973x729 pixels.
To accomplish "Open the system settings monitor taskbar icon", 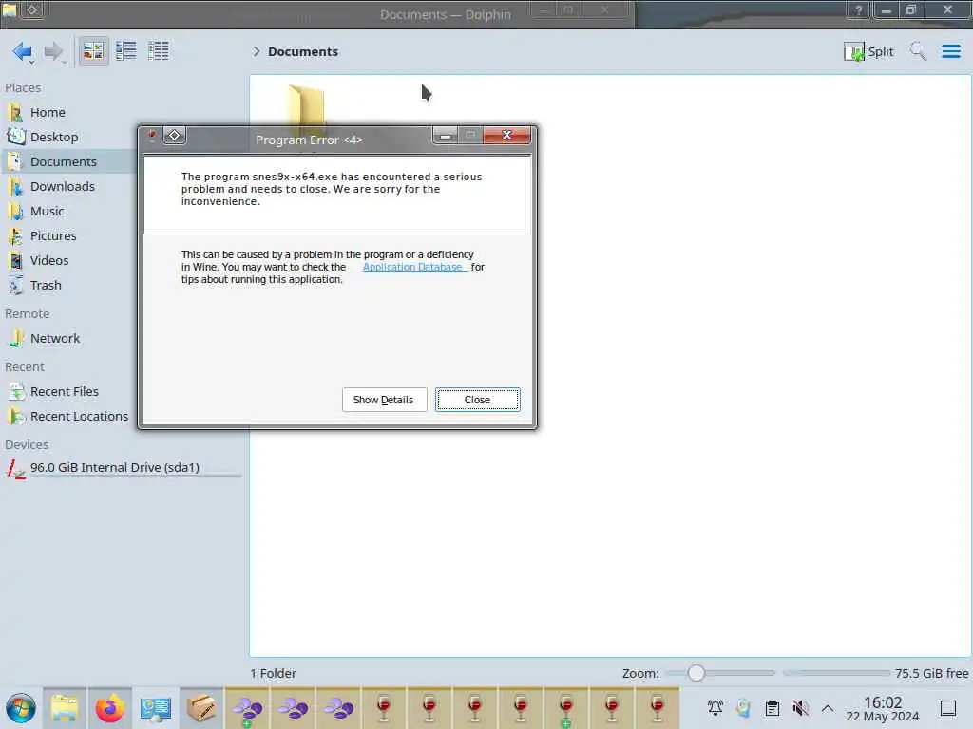I will pos(155,708).
